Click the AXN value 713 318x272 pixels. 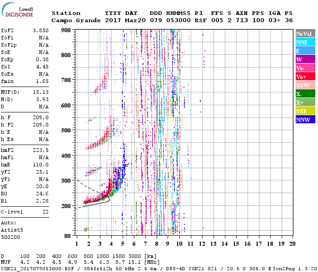[242, 20]
